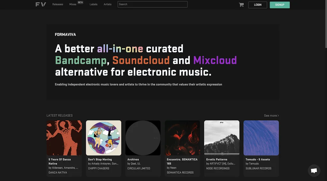Open the Labels navigation item
Image resolution: width=327 pixels, height=181 pixels.
click(94, 4)
